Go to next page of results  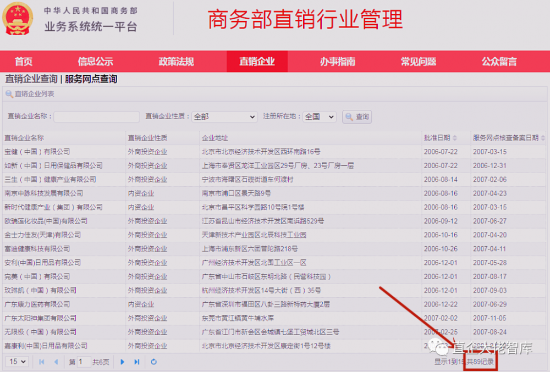(x=122, y=362)
